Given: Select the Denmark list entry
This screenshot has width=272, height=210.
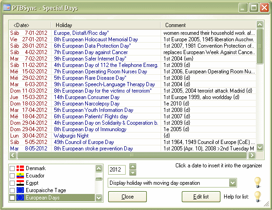Looking at the screenshot, I should tap(35, 168).
